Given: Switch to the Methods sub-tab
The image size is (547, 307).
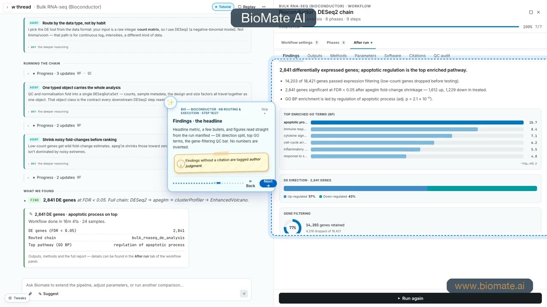Looking at the screenshot, I should [x=338, y=56].
